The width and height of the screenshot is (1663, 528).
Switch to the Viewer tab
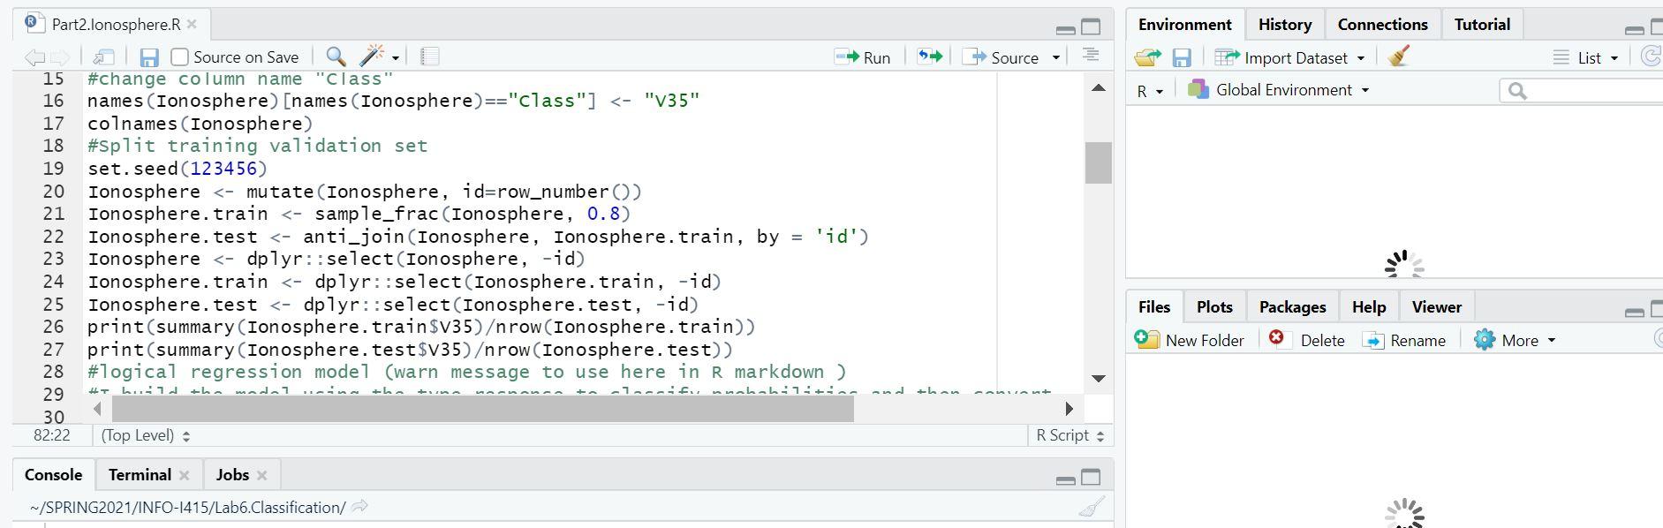point(1436,307)
